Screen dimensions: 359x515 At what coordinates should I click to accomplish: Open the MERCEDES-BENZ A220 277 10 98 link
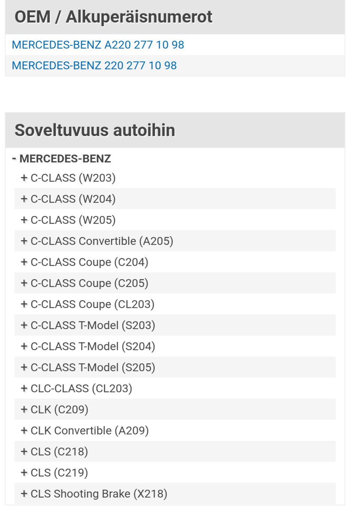[x=98, y=45]
